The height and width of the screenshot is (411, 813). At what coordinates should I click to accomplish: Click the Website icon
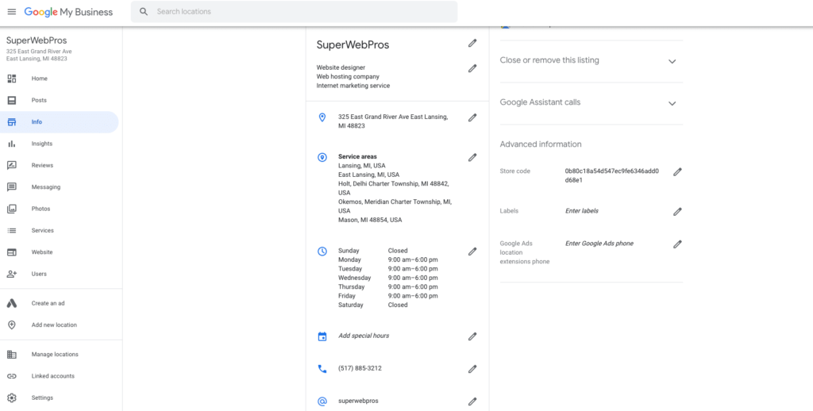point(11,252)
